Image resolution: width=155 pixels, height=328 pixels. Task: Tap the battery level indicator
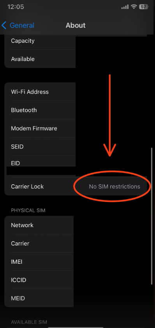pos(144,7)
